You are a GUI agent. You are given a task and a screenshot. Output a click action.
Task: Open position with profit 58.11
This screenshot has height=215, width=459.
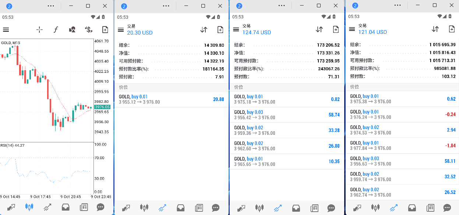tap(402, 161)
